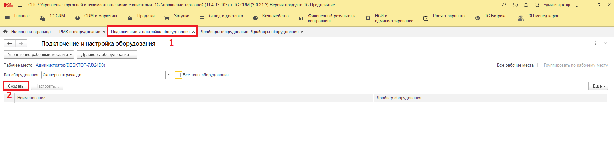The image size is (614, 147).
Task: Toggle 'Все рабочие места' checkbox
Action: 493,65
